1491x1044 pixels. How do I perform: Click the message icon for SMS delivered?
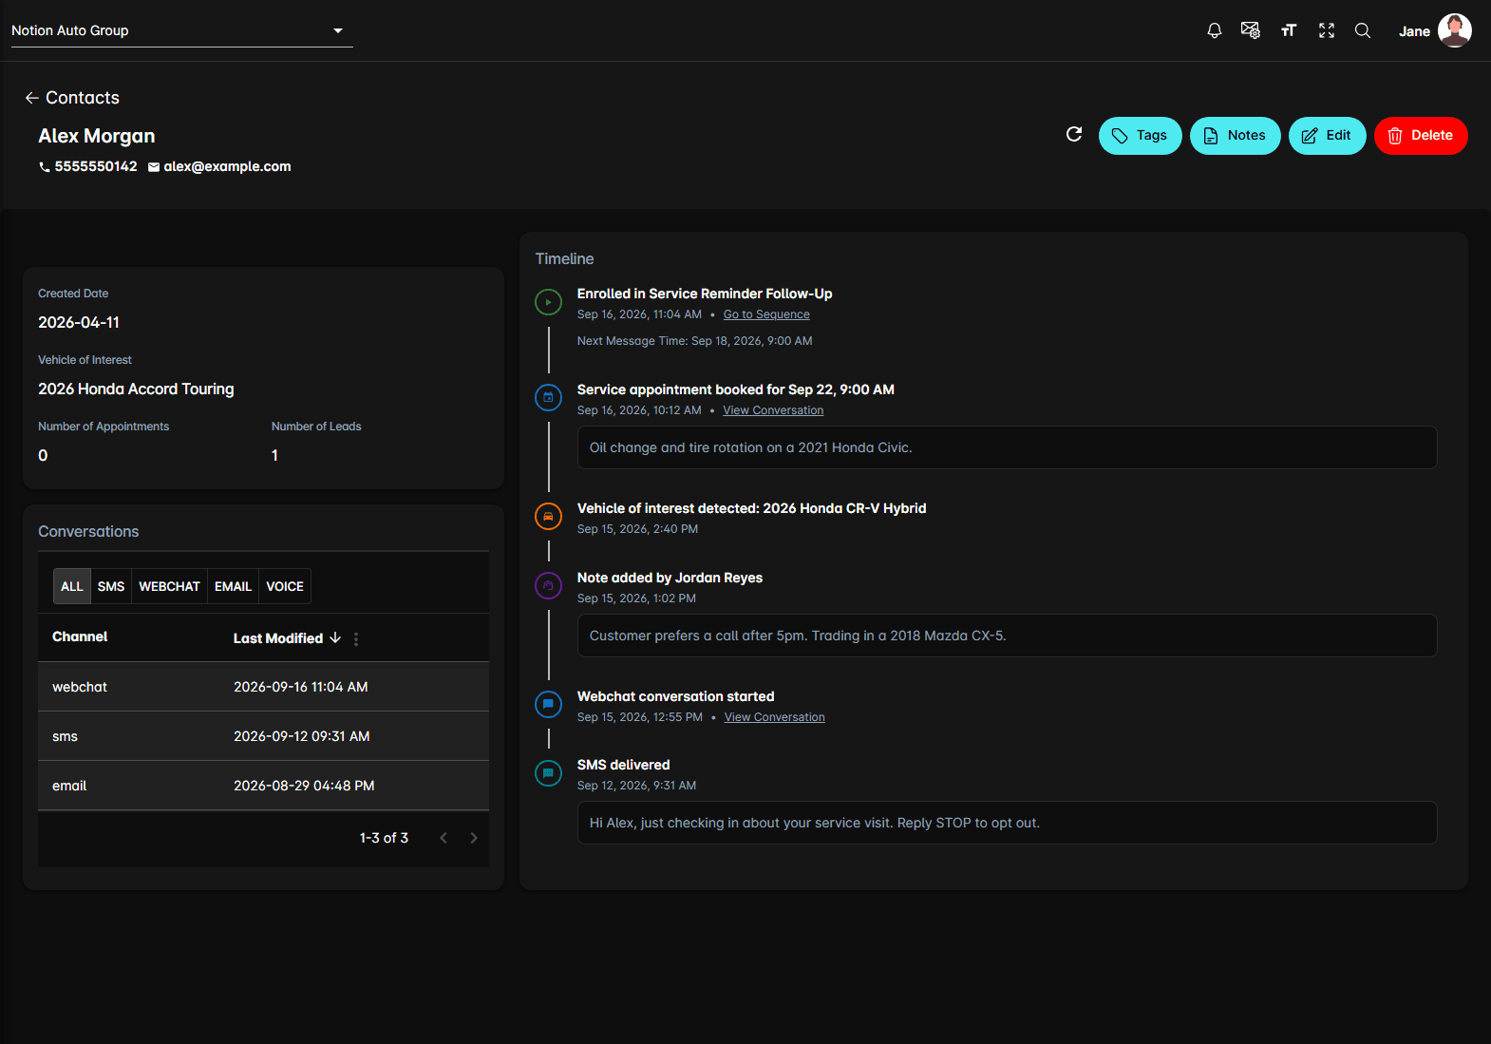point(548,773)
